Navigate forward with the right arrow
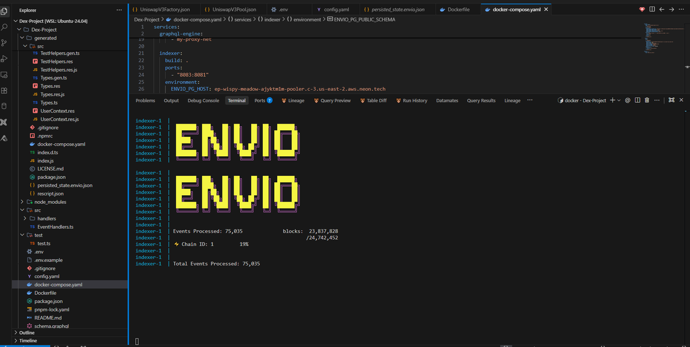 671,9
